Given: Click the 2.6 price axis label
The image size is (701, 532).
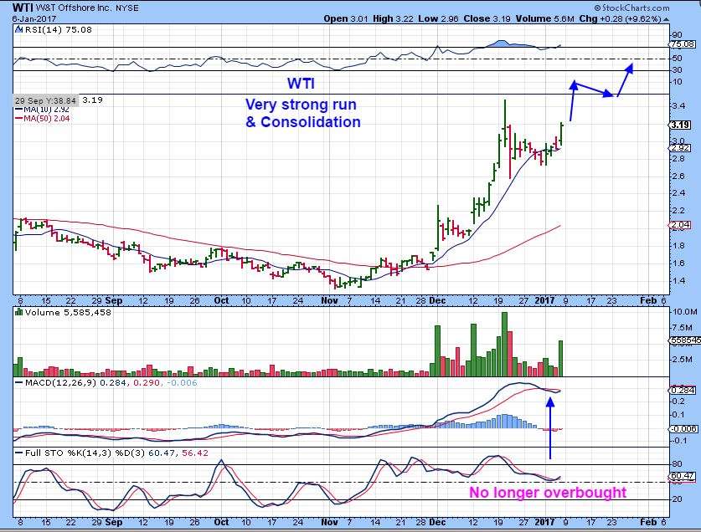Looking at the screenshot, I should tap(678, 176).
